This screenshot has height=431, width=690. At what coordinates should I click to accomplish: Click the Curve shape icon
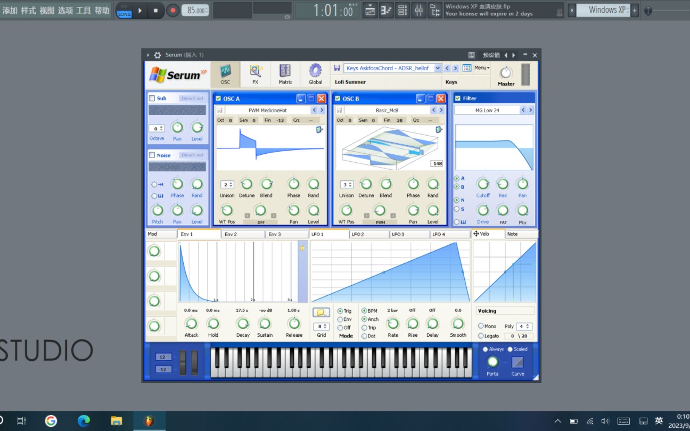pos(517,362)
